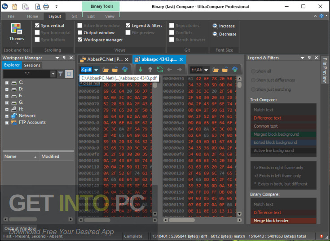Click the UltraCompare application logo icon
The image size is (330, 241).
(5, 7)
